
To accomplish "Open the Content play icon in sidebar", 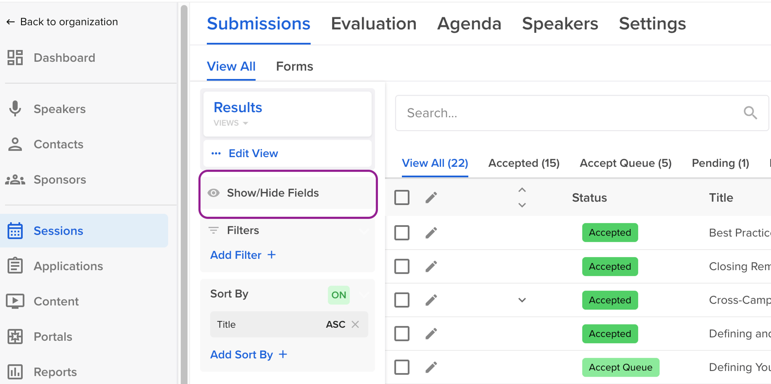I will (x=15, y=301).
